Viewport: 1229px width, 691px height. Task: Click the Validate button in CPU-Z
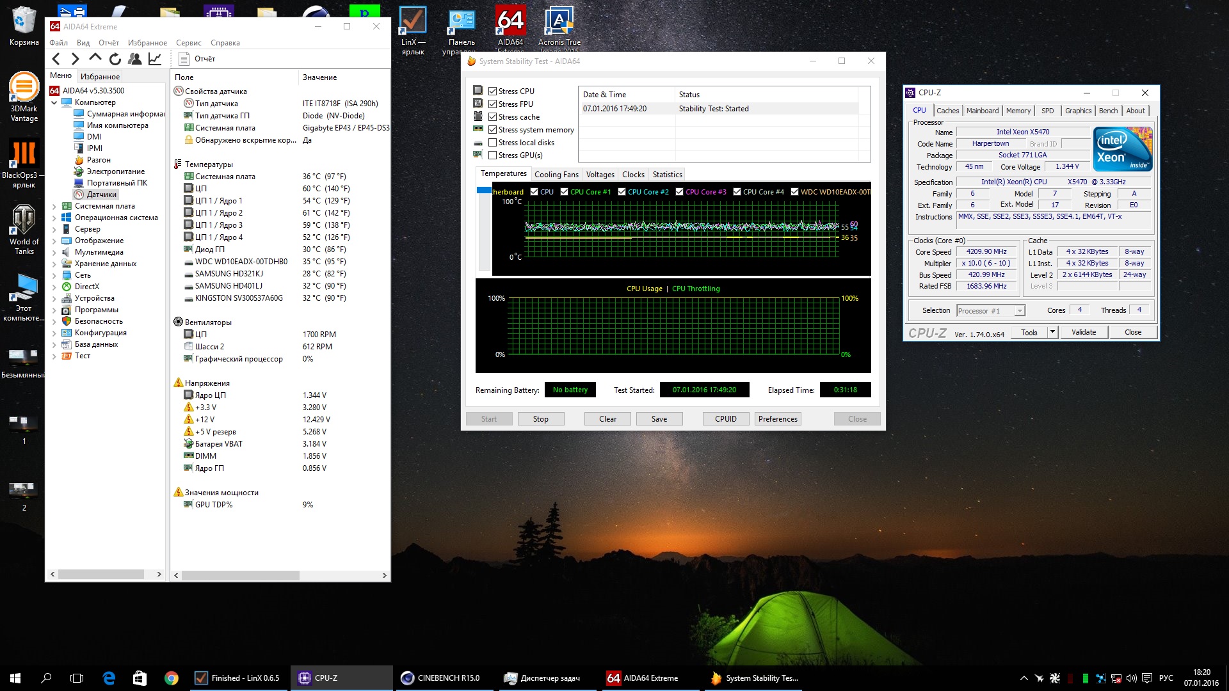tap(1084, 332)
